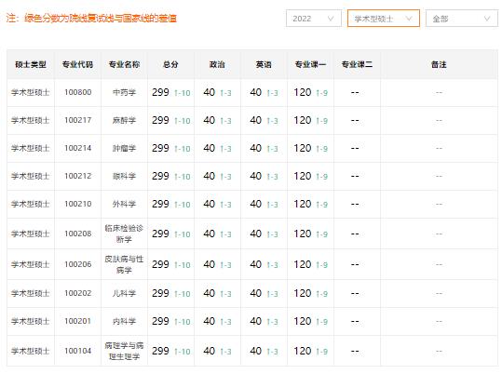502x374 pixels.
Task: Select major code 100212
Action: 78,176
